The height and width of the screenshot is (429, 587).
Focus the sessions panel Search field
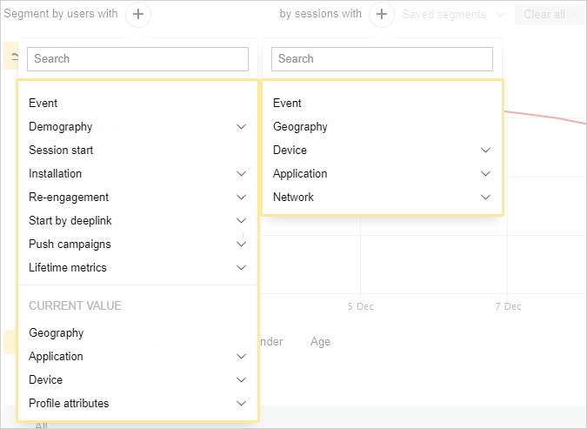pos(382,59)
